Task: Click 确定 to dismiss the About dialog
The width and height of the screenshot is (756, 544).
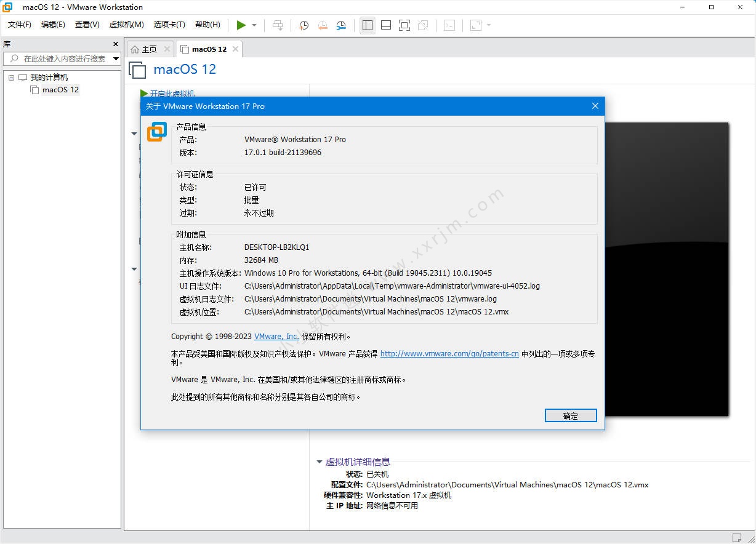Action: point(571,416)
